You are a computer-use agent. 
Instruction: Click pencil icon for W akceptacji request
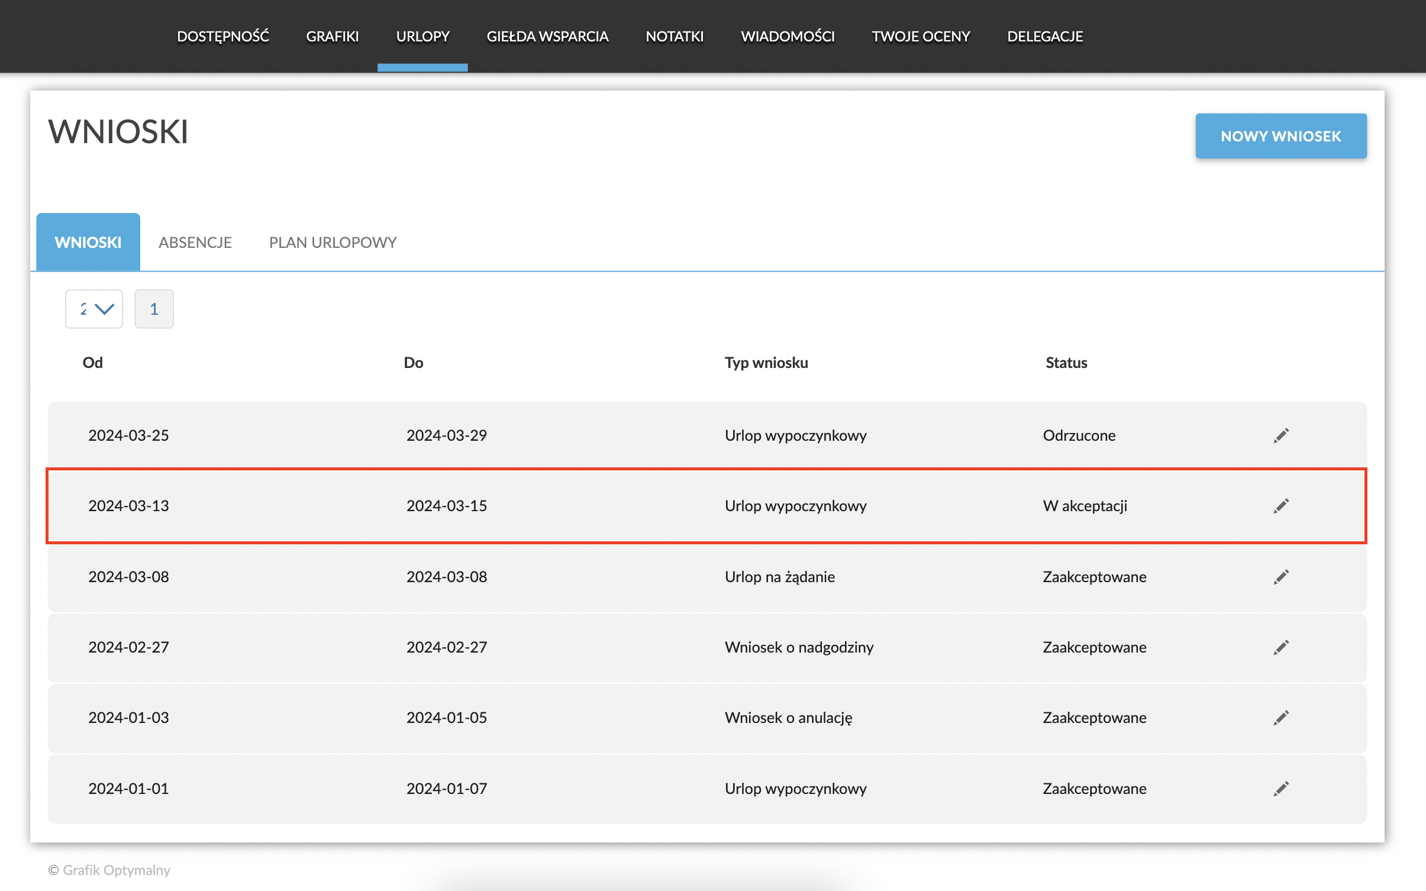coord(1281,506)
